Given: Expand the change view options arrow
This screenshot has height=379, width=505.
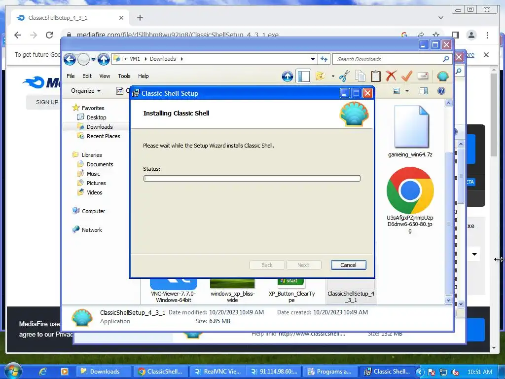Looking at the screenshot, I should [407, 91].
